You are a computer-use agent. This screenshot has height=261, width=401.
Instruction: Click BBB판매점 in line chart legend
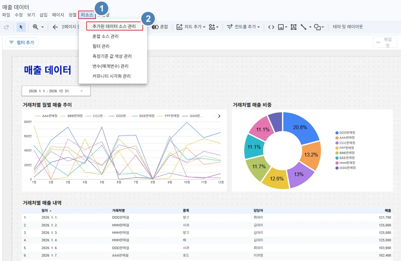coord(75,116)
